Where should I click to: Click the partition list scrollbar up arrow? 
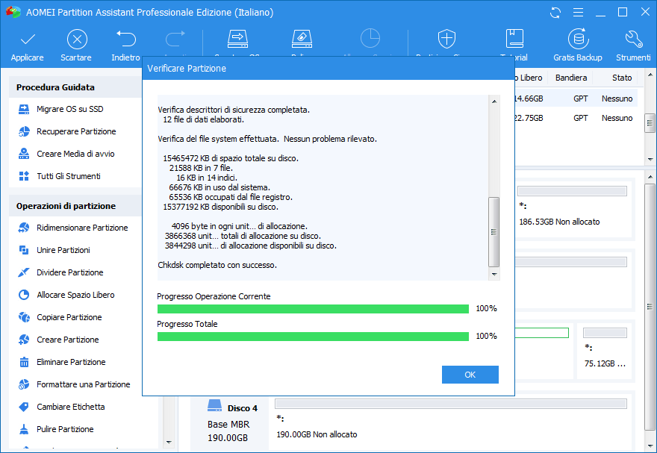pos(650,75)
